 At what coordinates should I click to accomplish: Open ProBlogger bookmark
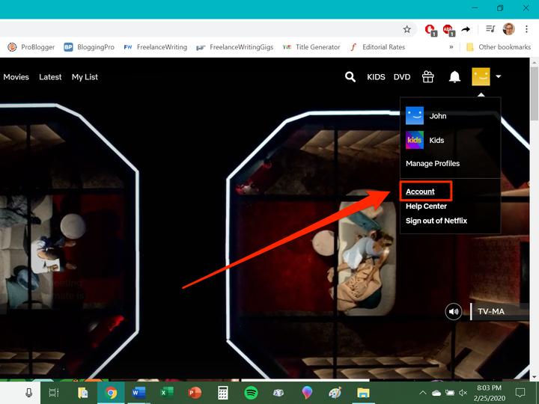click(x=31, y=47)
